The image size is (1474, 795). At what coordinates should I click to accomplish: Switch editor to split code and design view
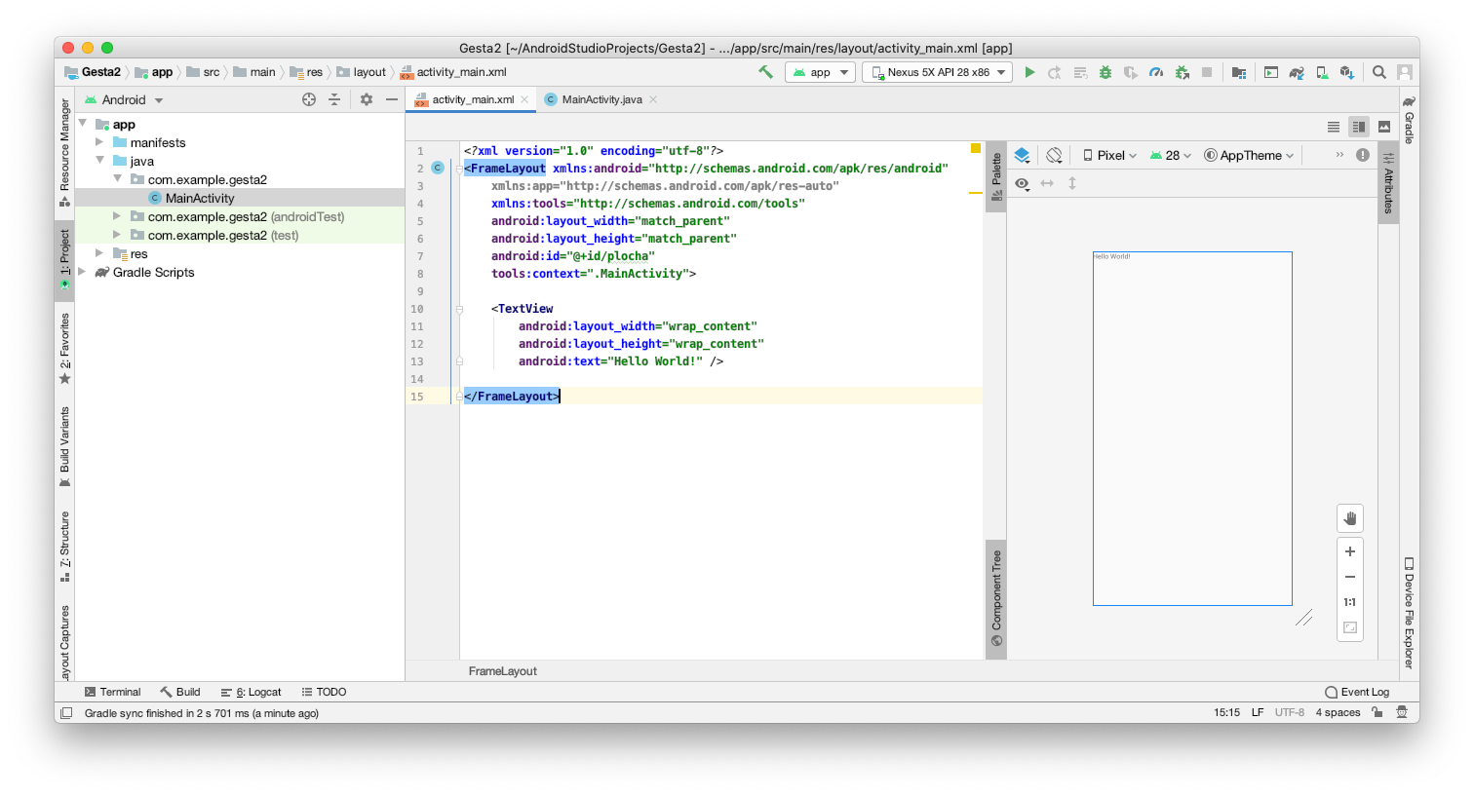point(1358,127)
